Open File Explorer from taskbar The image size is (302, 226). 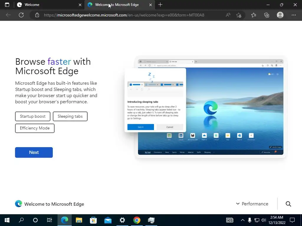tap(79, 220)
